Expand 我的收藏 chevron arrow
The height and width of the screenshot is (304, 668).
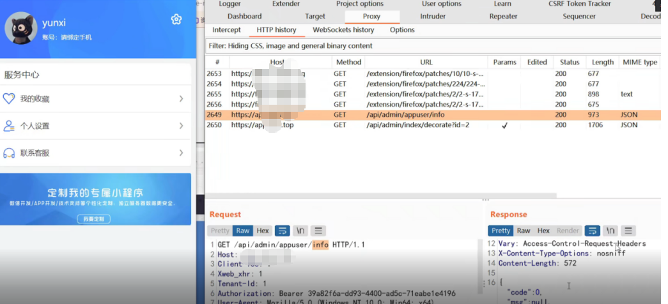coord(181,99)
